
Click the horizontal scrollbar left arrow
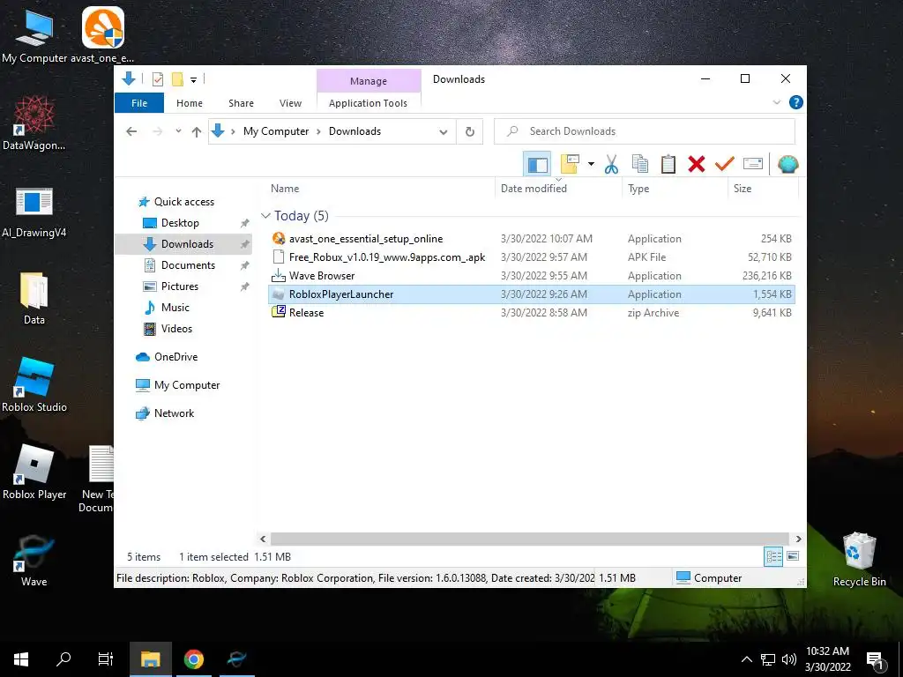263,539
